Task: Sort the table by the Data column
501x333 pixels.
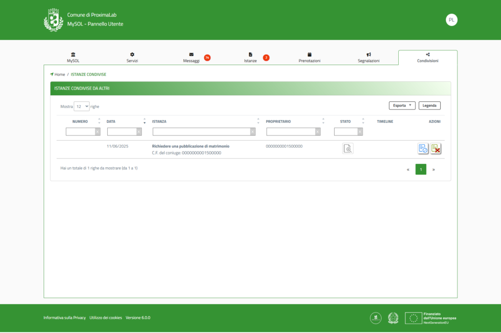Action: [111, 121]
